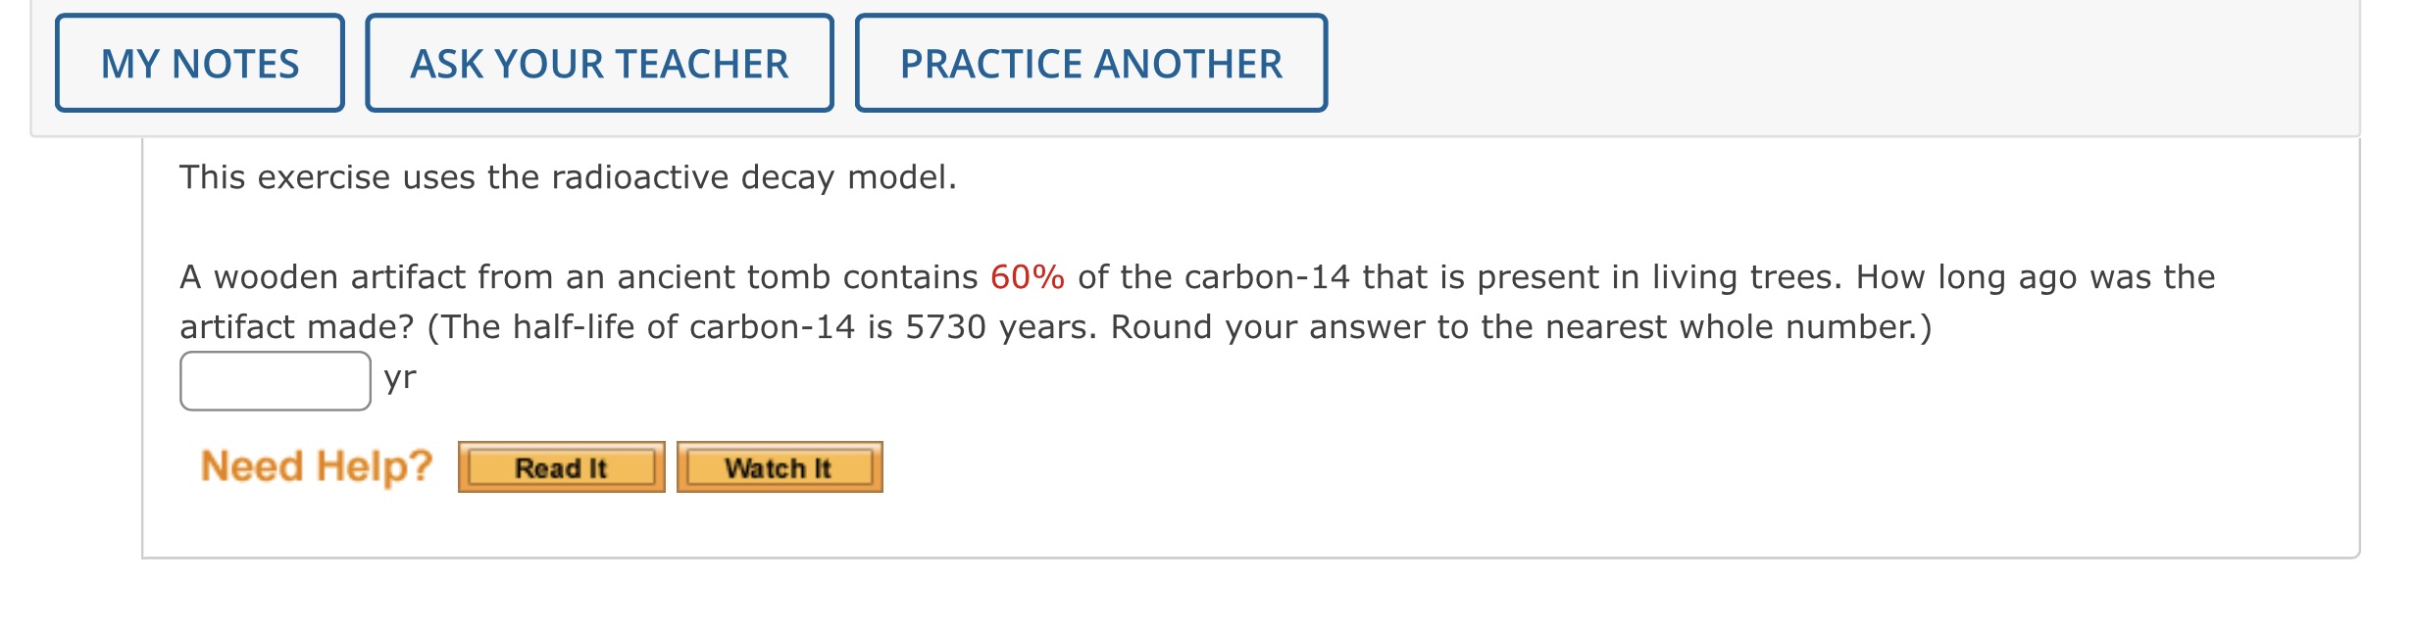Click the MY NOTES toolbar entry
This screenshot has height=631, width=2417.
200,63
